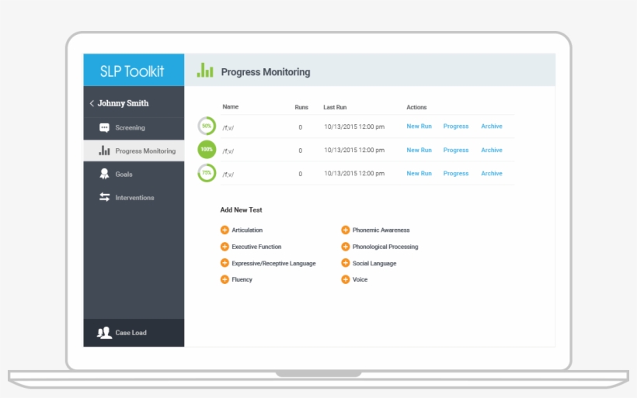The width and height of the screenshot is (637, 398).
Task: Add an Executive Function test via its label
Action: pyautogui.click(x=256, y=247)
